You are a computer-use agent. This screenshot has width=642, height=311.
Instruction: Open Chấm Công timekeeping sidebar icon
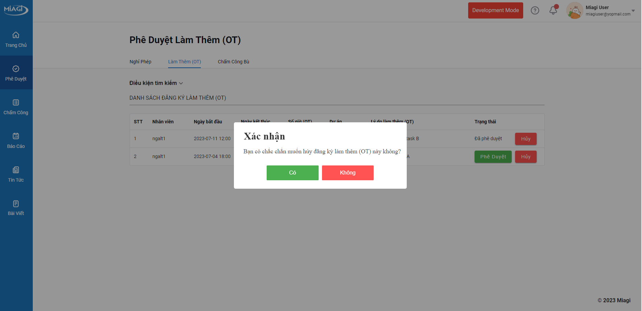click(16, 102)
